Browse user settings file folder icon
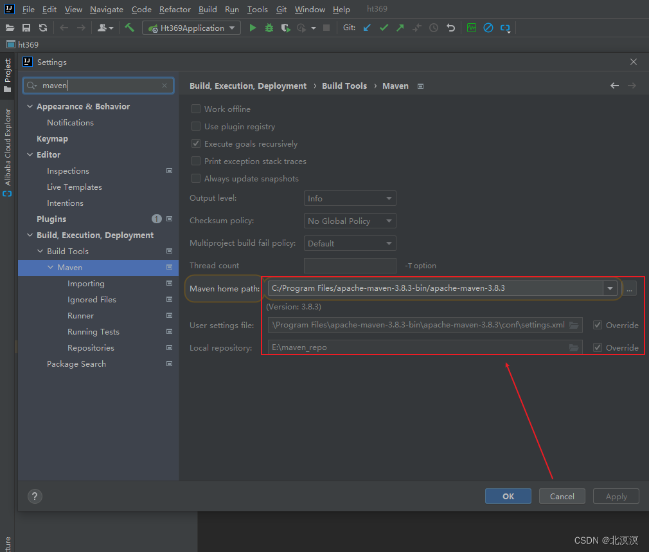 [574, 325]
